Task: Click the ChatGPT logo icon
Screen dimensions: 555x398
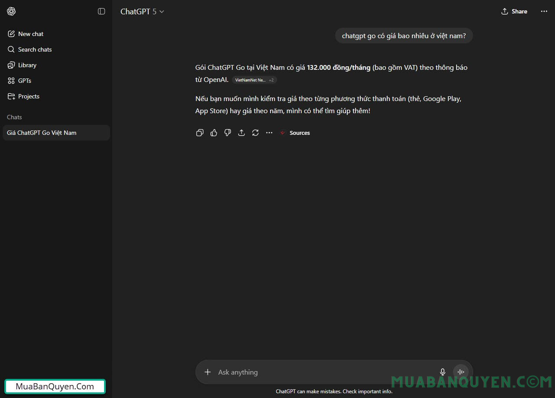Action: click(x=11, y=11)
